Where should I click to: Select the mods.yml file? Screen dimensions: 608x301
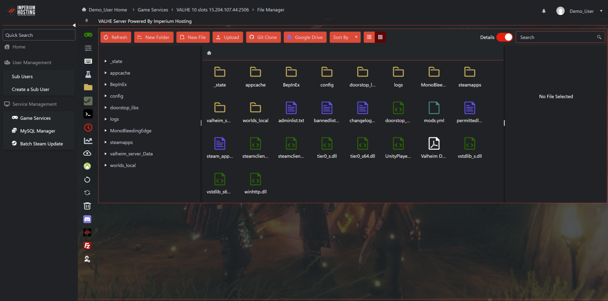(x=434, y=112)
